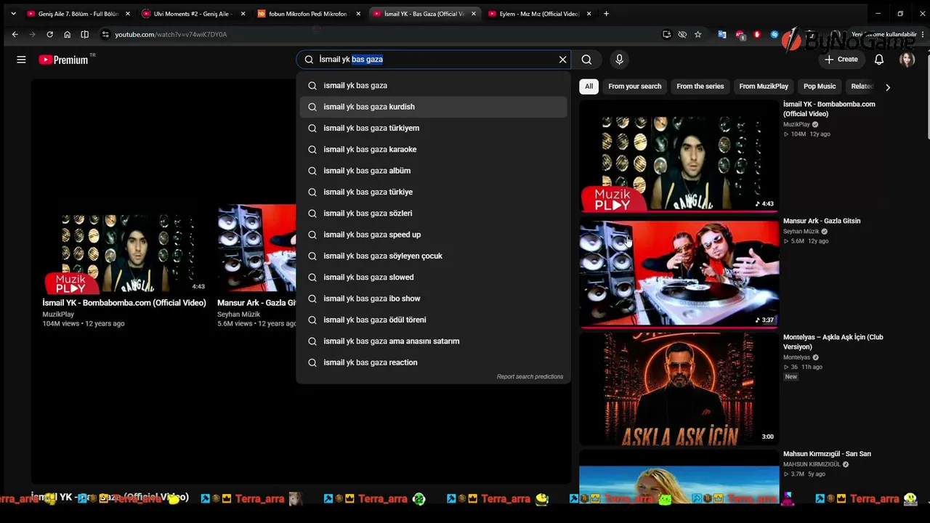Select the "ismail yk bas gaza ibo show" suggestion
930x523 pixels.
point(433,299)
